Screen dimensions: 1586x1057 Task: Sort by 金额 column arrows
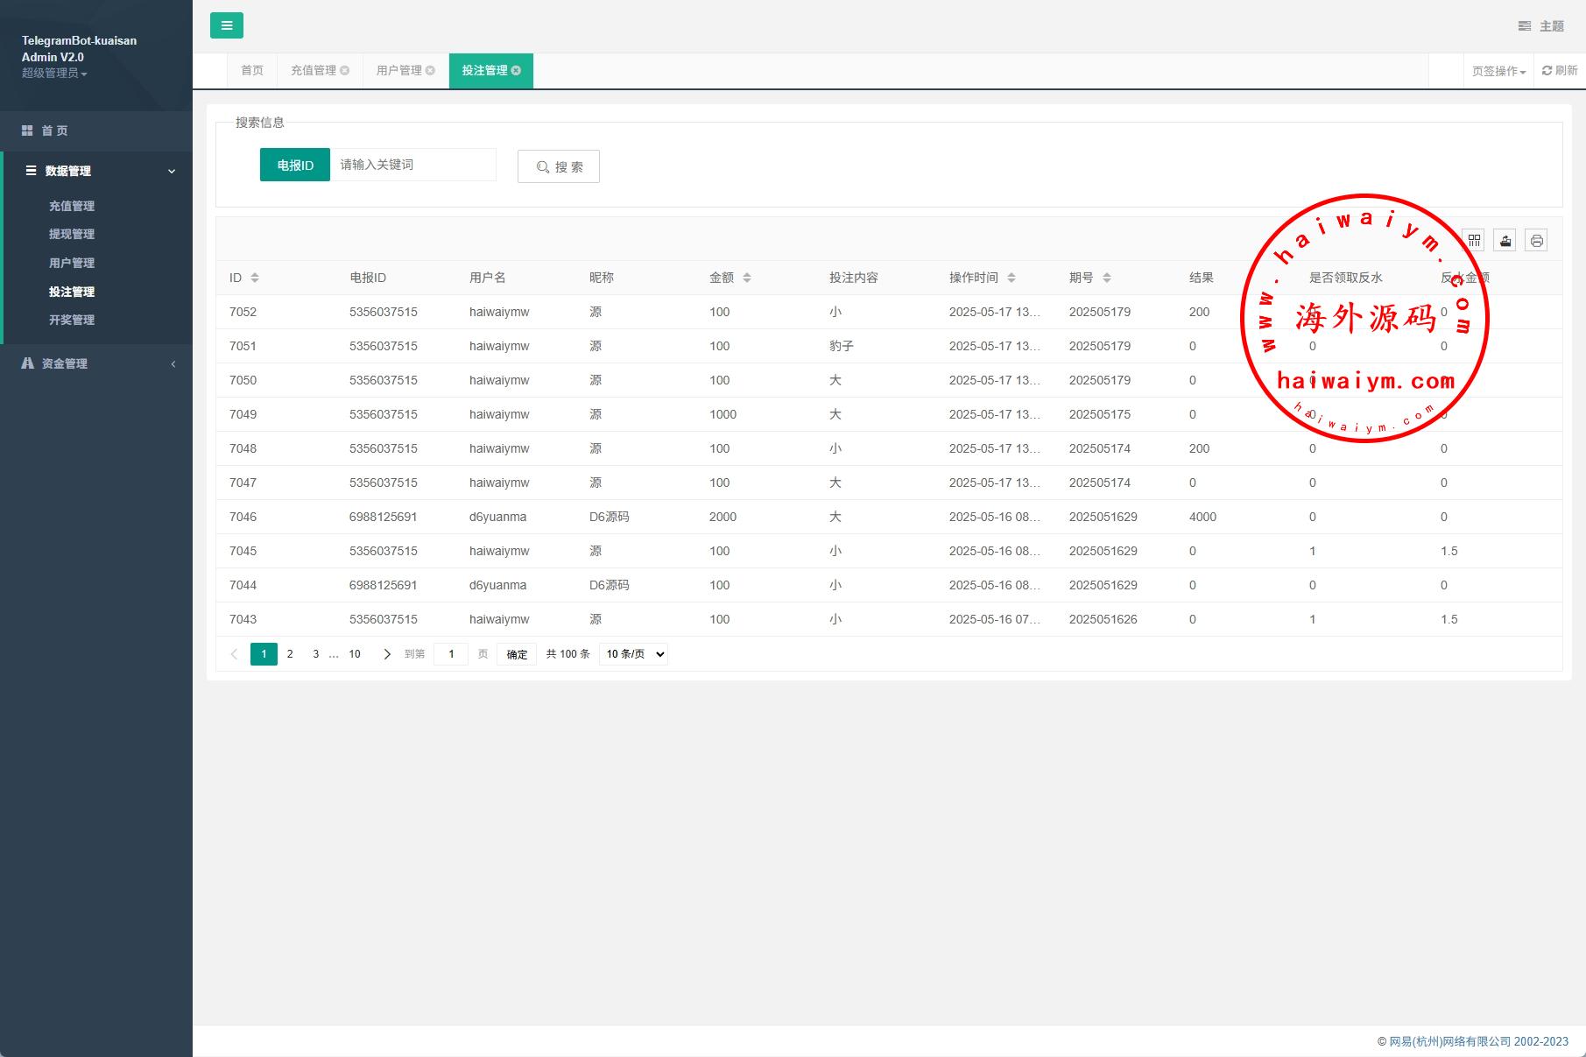coord(747,278)
